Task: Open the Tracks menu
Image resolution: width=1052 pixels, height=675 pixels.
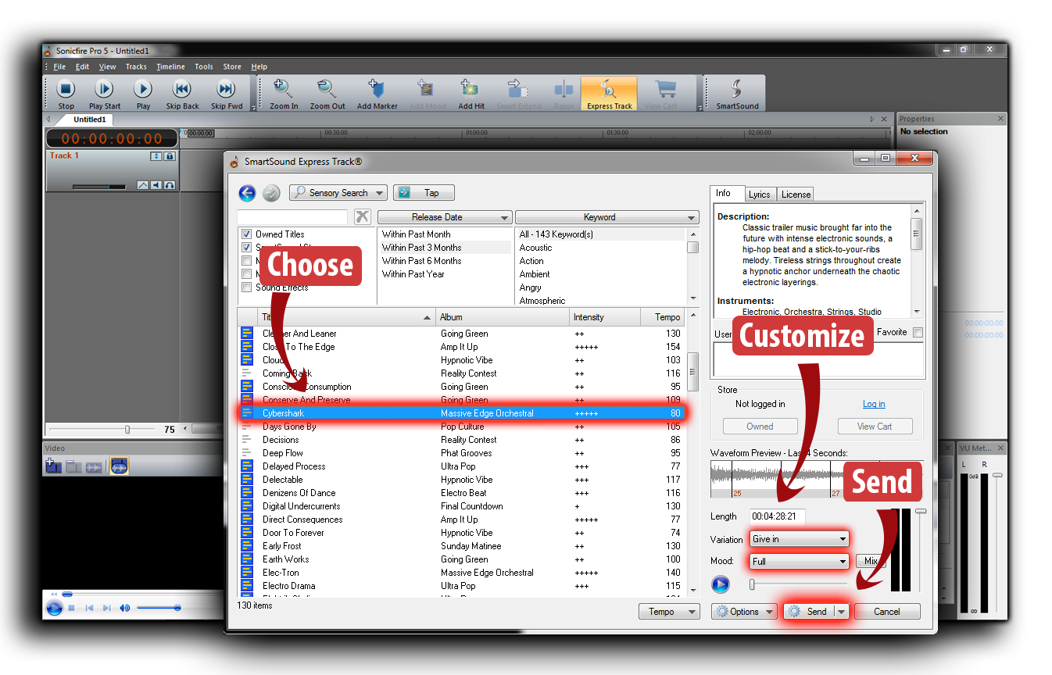Action: tap(136, 67)
